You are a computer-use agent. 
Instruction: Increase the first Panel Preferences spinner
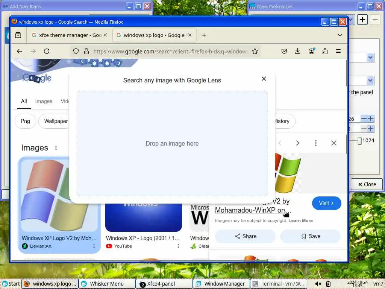(371, 119)
